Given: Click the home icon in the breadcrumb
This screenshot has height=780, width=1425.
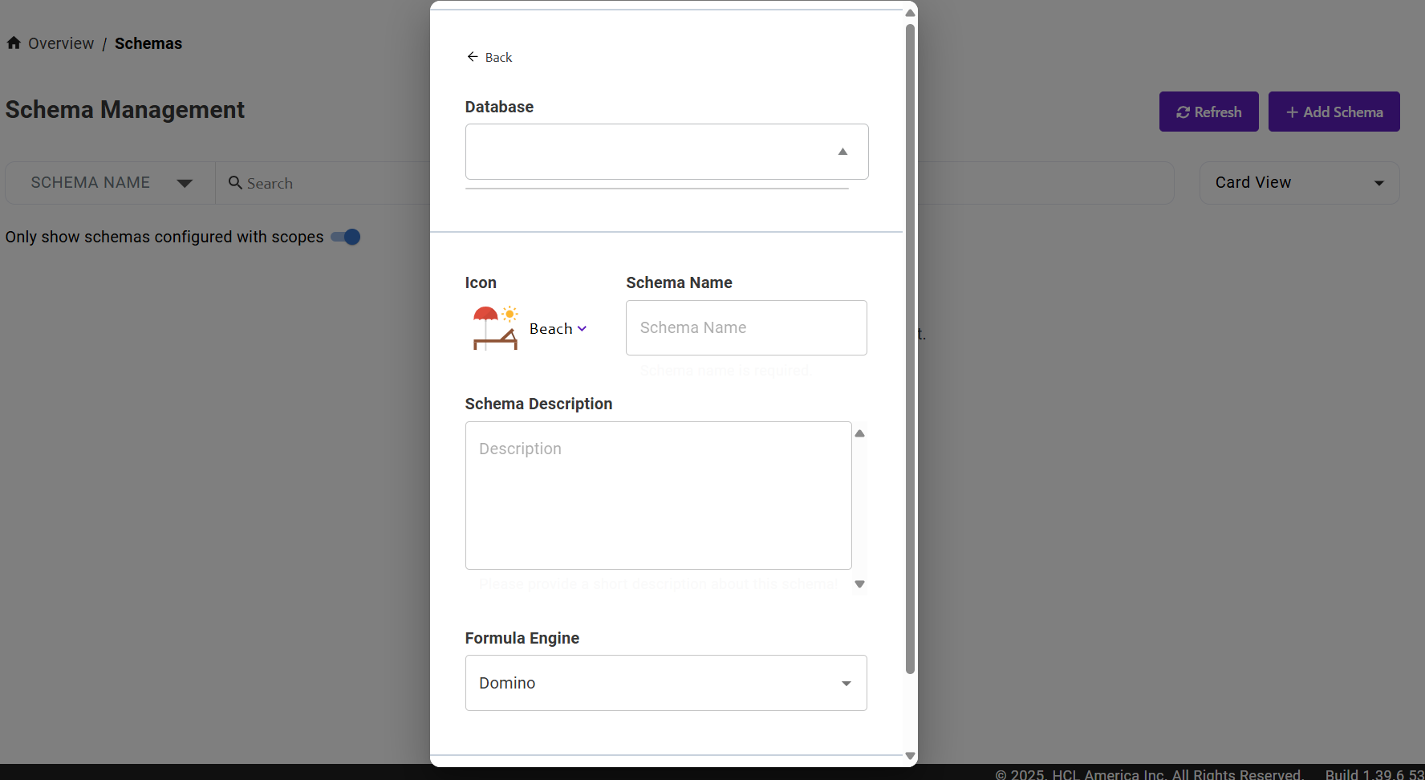Looking at the screenshot, I should point(14,43).
